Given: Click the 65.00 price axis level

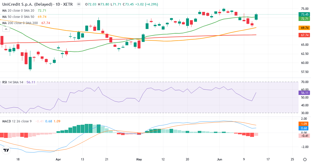Looking at the screenshot, I should pos(305,45).
